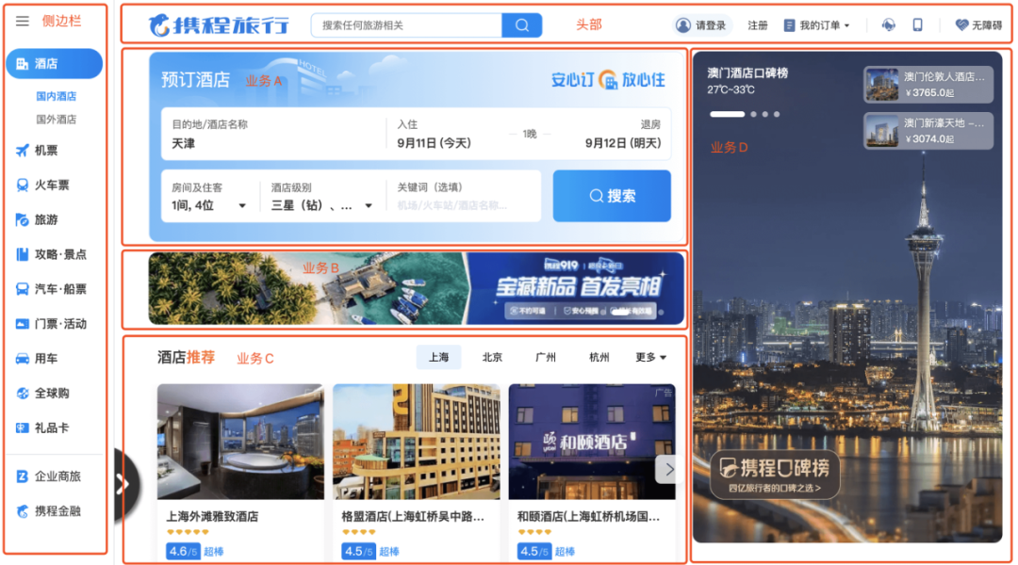Open 澳门新濠天地 ranking card
The height and width of the screenshot is (565, 1018).
pos(928,130)
